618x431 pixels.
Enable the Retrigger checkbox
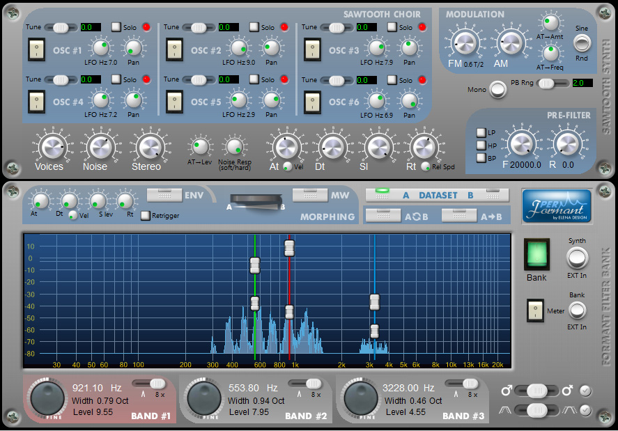coord(146,216)
